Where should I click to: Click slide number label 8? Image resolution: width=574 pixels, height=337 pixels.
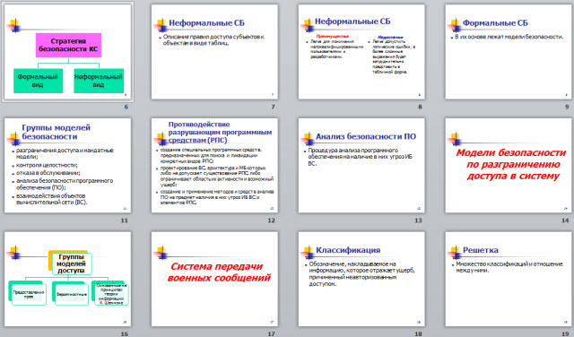pyautogui.click(x=420, y=107)
